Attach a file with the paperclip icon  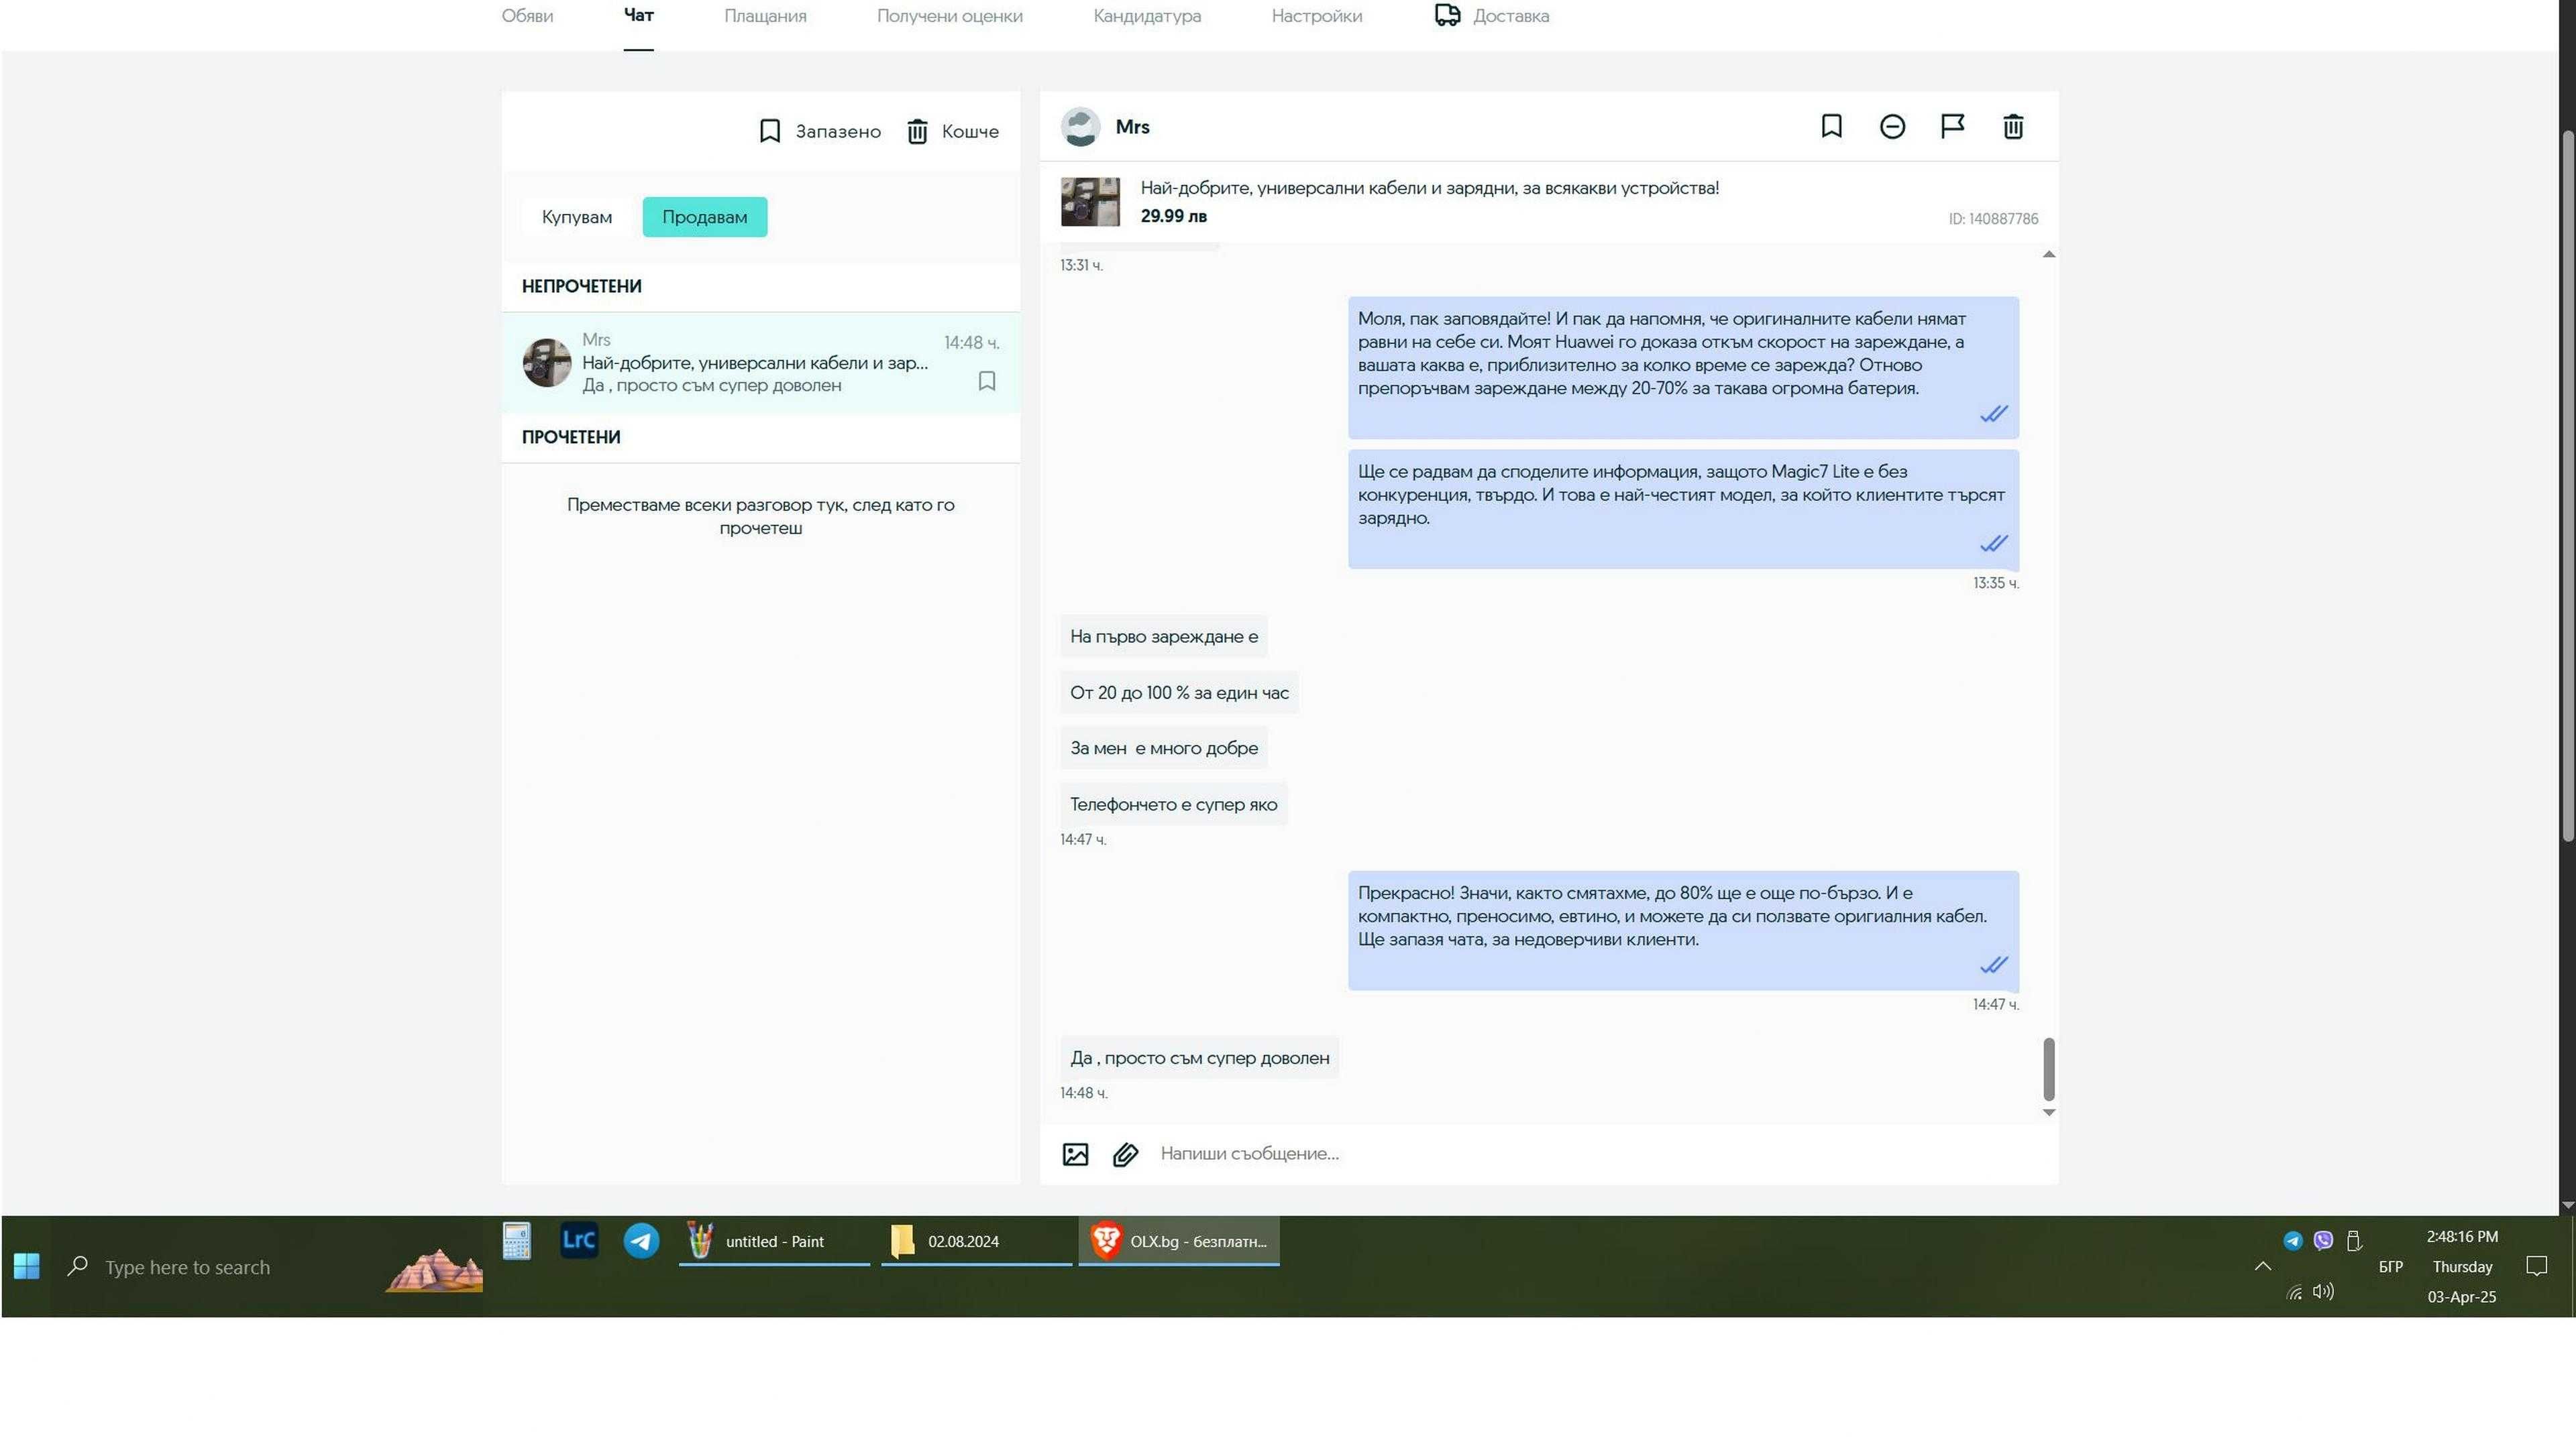click(1125, 1154)
